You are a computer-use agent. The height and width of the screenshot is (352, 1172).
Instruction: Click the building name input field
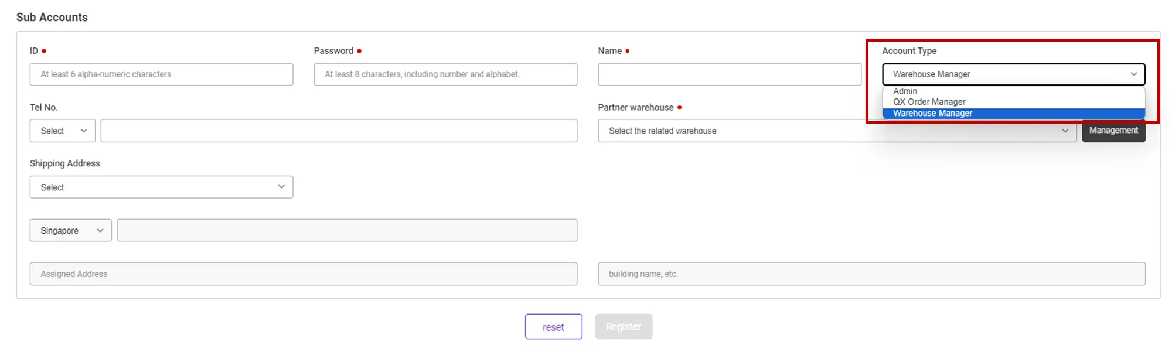871,274
